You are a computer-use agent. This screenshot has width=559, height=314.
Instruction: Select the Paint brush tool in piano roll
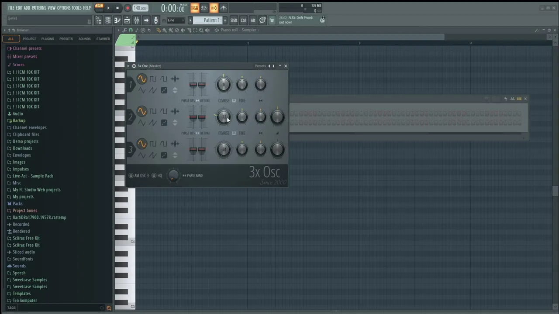tap(165, 30)
